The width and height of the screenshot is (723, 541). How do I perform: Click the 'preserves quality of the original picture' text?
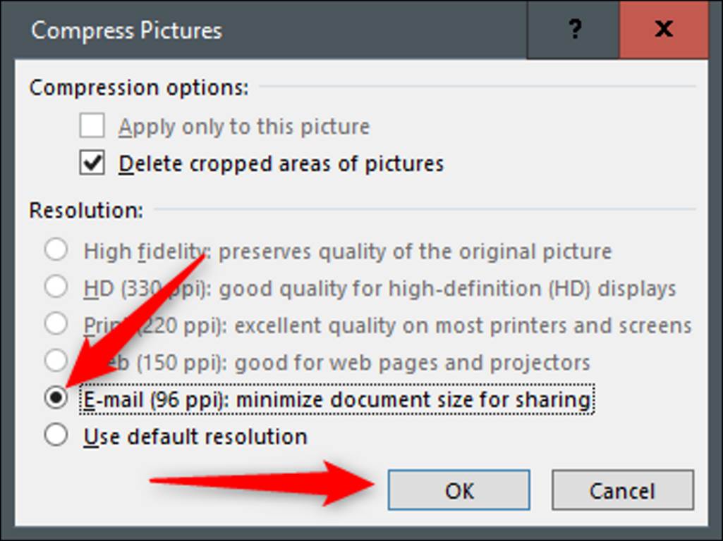point(415,251)
